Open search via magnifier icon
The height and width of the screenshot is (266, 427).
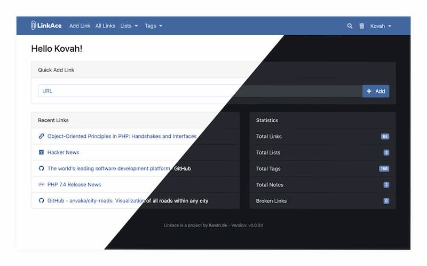[x=350, y=26]
